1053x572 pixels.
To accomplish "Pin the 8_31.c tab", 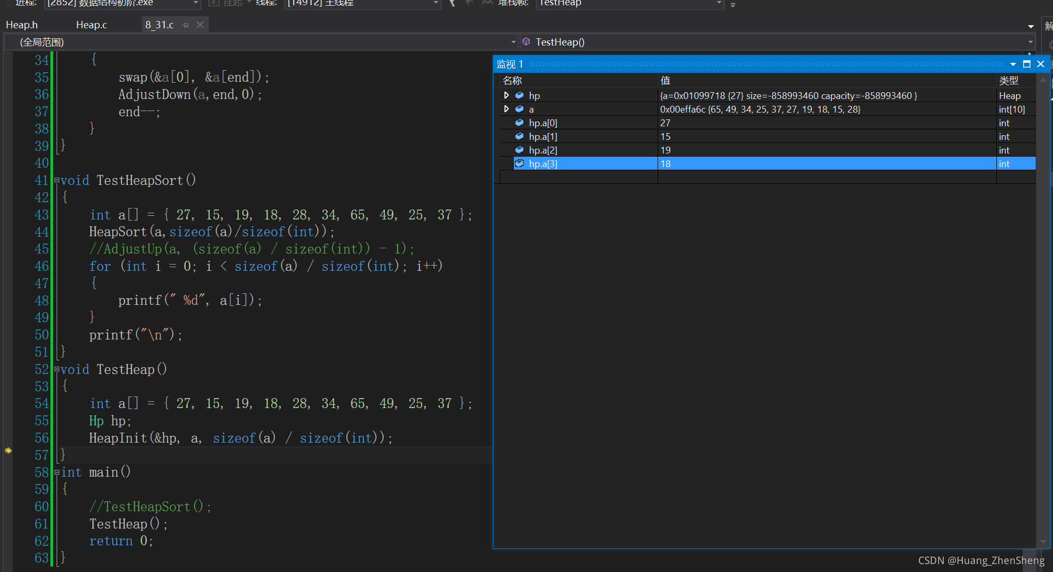I will 186,25.
